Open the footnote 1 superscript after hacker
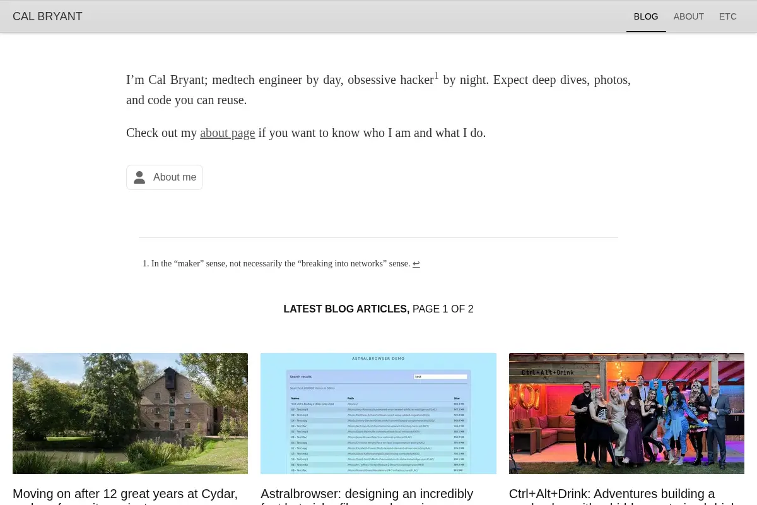757x505 pixels. (436, 76)
